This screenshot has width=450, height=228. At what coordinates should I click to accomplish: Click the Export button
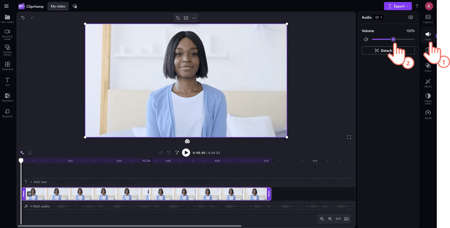pyautogui.click(x=398, y=6)
